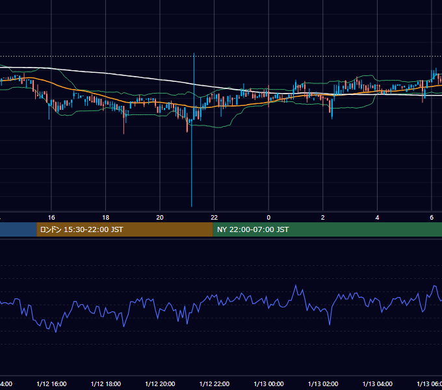Screen dimensions: 442x390
Task: Click the 1/12 18:00 label on the lower axis
Action: 106,383
